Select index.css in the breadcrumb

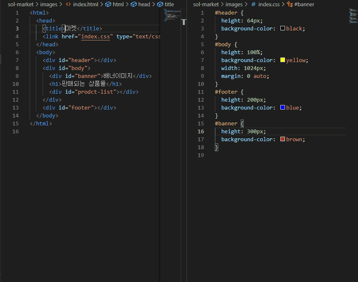pyautogui.click(x=269, y=4)
